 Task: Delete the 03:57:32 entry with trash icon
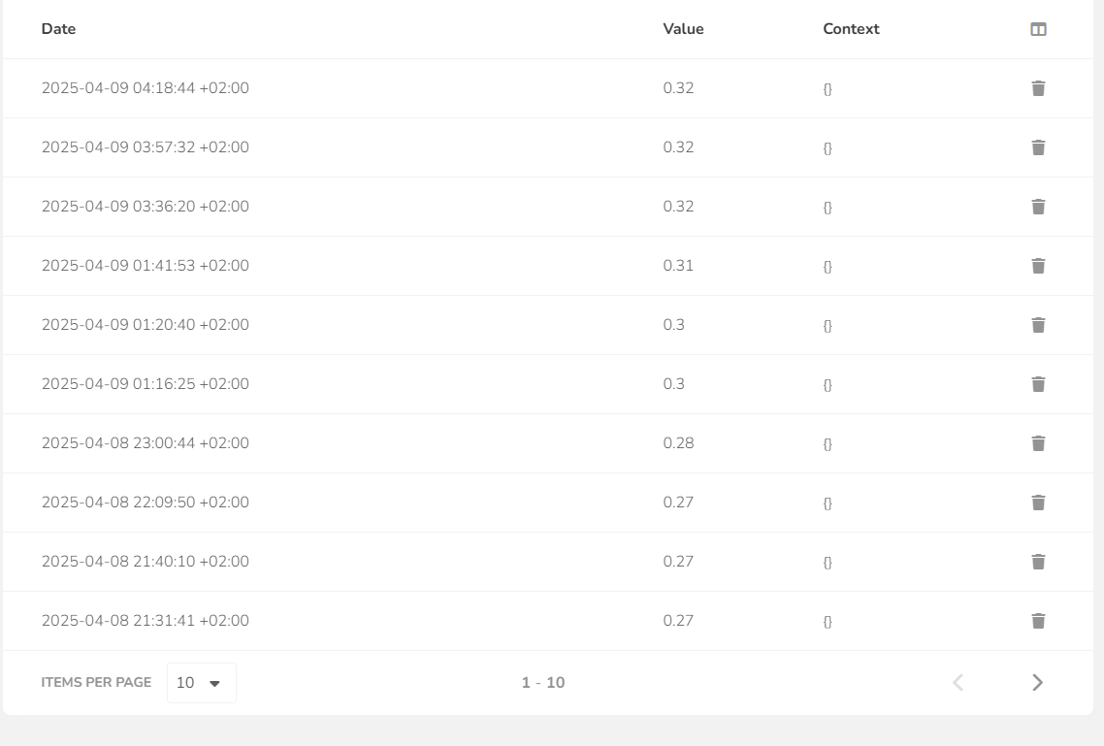1038,147
